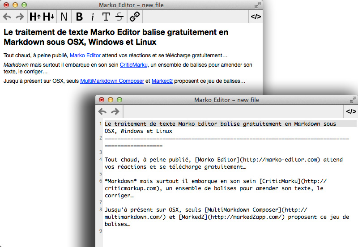Toggle code view button in front window
This screenshot has width=358, height=247.
point(351,111)
